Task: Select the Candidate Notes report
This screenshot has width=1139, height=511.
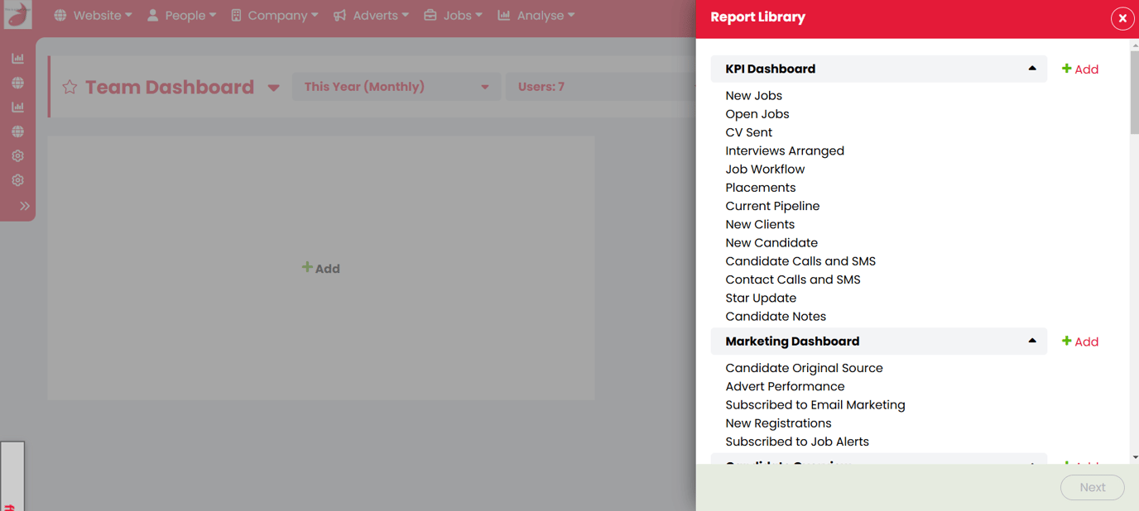Action: tap(776, 317)
